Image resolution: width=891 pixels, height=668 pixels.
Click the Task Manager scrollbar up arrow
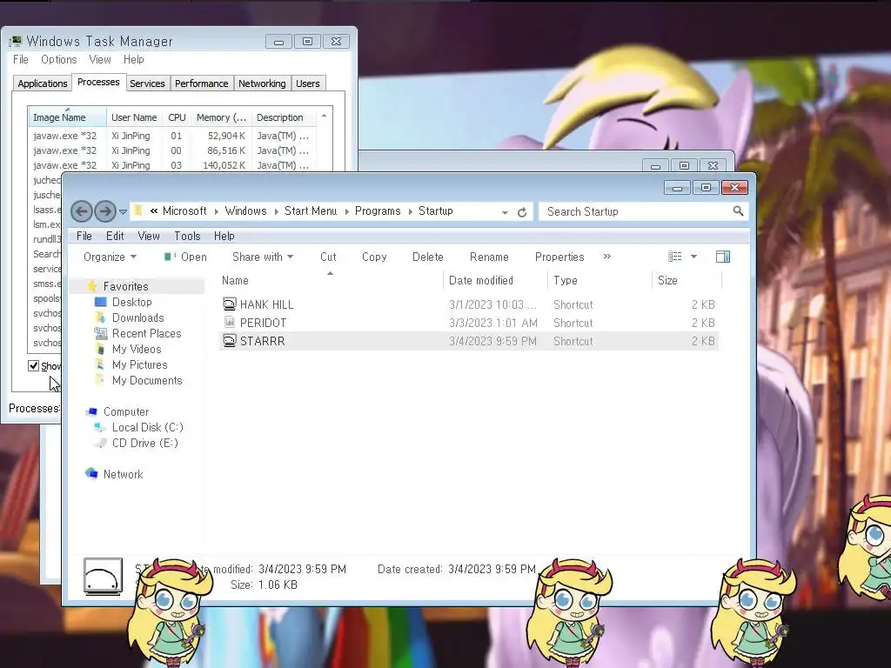324,116
